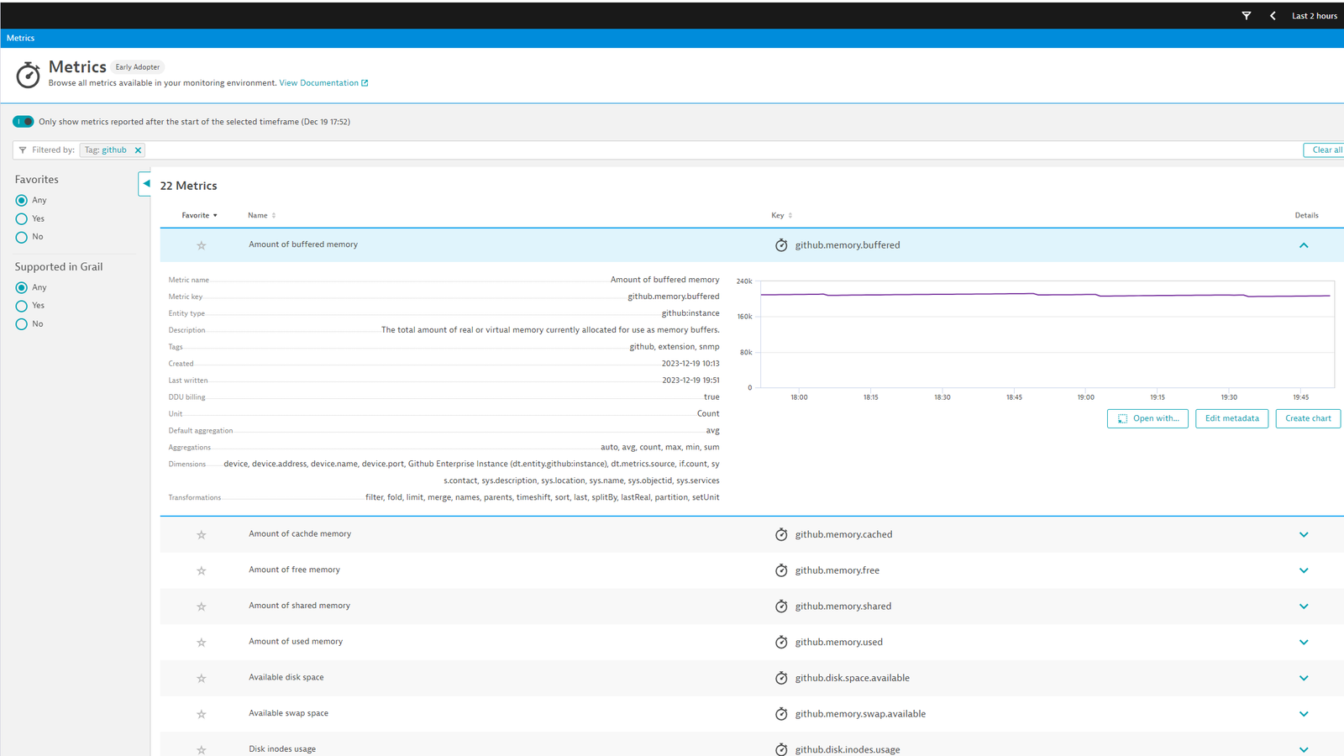Select Favorites No radio option
This screenshot has width=1344, height=756.
click(x=22, y=238)
